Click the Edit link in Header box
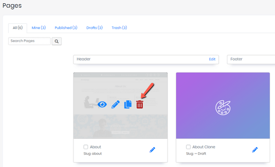The height and width of the screenshot is (167, 275). pyautogui.click(x=212, y=59)
